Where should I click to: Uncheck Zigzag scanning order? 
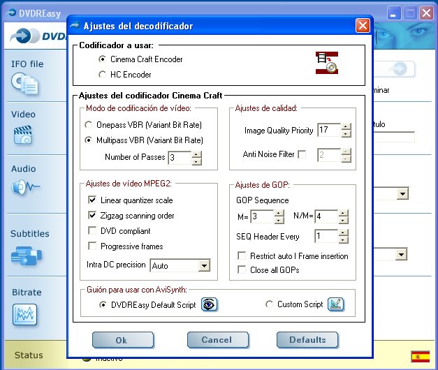(x=92, y=215)
